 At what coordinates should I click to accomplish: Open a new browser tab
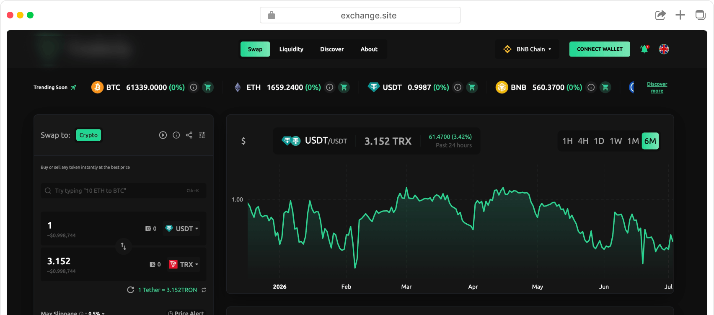(680, 15)
